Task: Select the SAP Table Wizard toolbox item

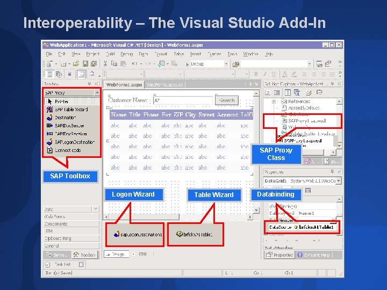Action: 72,110
